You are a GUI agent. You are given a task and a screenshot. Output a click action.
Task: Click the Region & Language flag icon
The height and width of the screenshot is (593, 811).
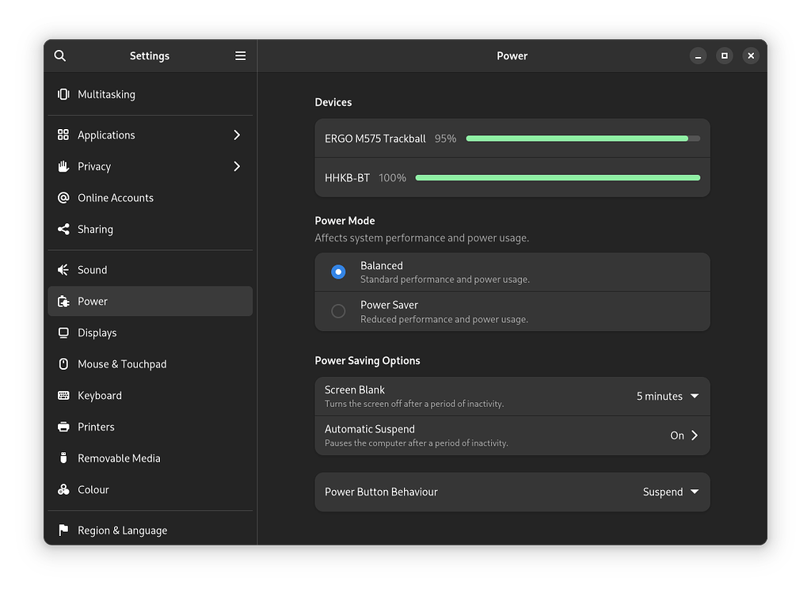tap(63, 530)
